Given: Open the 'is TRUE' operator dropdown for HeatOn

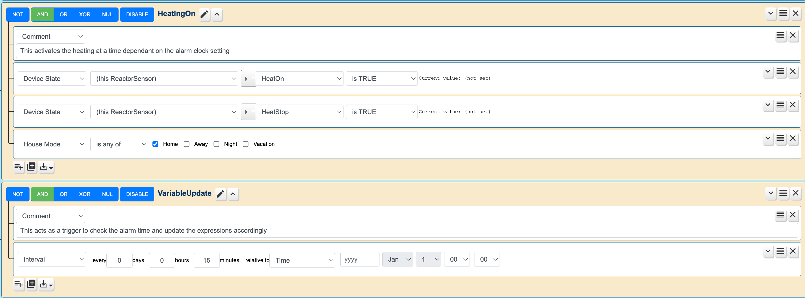Looking at the screenshot, I should (x=381, y=79).
